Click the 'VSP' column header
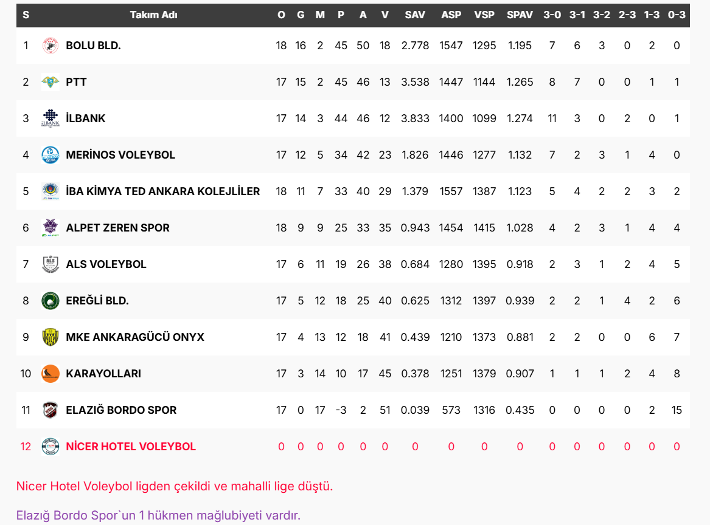The height and width of the screenshot is (525, 710). tap(484, 15)
